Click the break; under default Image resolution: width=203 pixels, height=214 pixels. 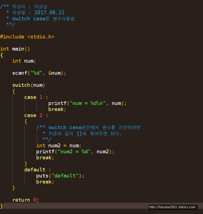coord(45,182)
